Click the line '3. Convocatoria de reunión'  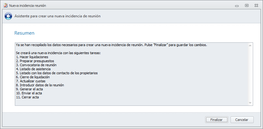(36, 65)
